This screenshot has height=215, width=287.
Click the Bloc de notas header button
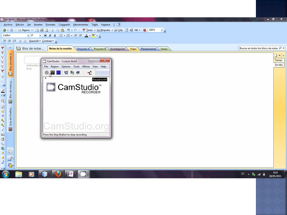[x=30, y=48]
